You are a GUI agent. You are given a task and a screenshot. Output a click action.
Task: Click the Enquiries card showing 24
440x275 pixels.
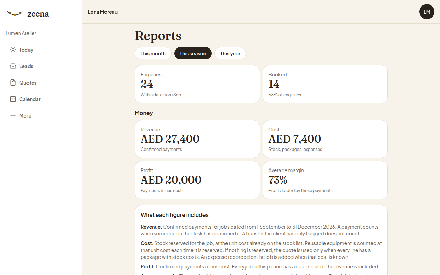[x=197, y=84]
